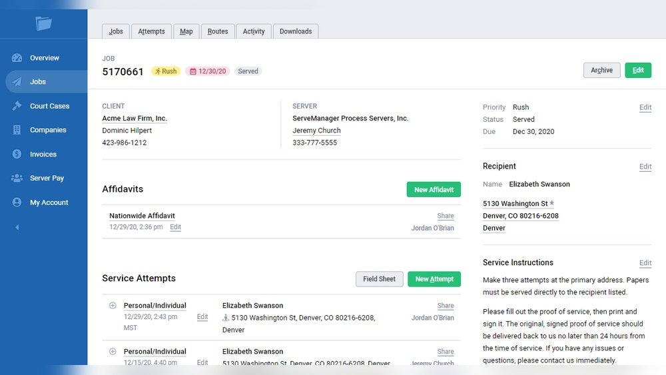Image resolution: width=666 pixels, height=375 pixels.
Task: Open the Jeremy Church server link
Action: (316, 131)
